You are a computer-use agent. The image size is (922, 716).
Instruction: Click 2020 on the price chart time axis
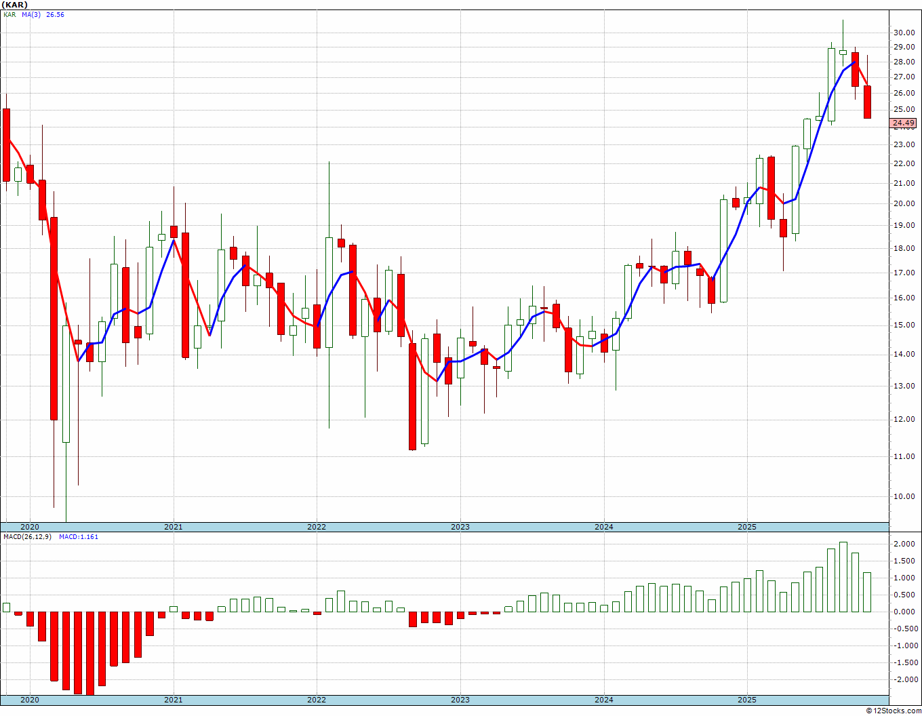pyautogui.click(x=30, y=527)
